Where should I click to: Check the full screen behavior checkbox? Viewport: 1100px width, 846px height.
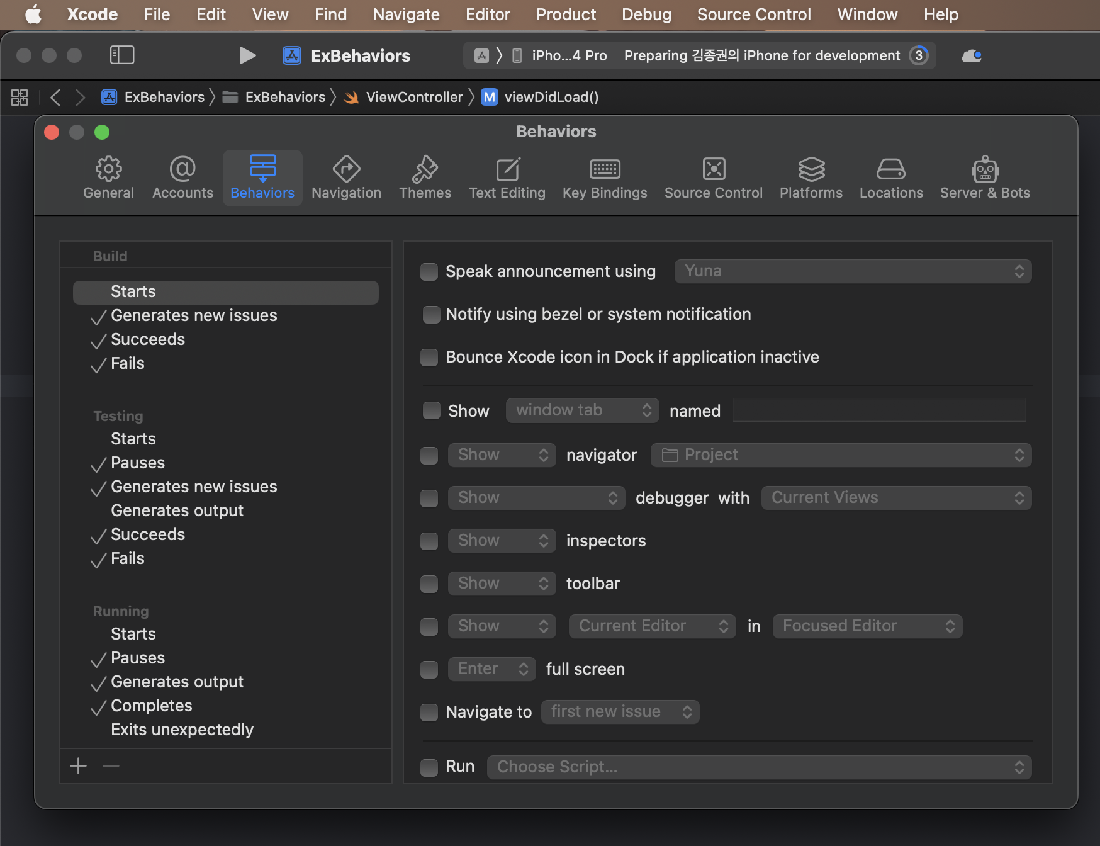[429, 670]
